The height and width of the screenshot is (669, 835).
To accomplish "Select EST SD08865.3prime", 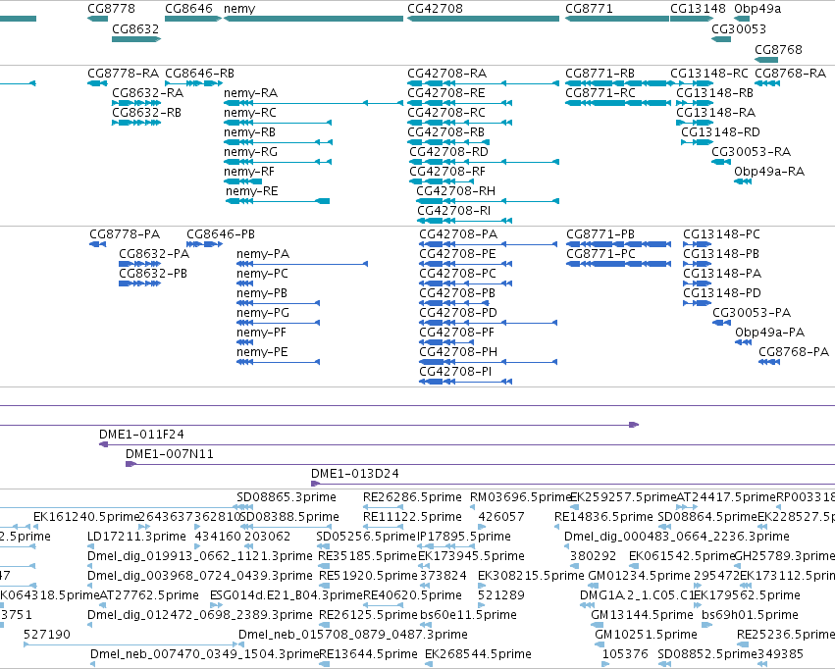I will pyautogui.click(x=286, y=497).
